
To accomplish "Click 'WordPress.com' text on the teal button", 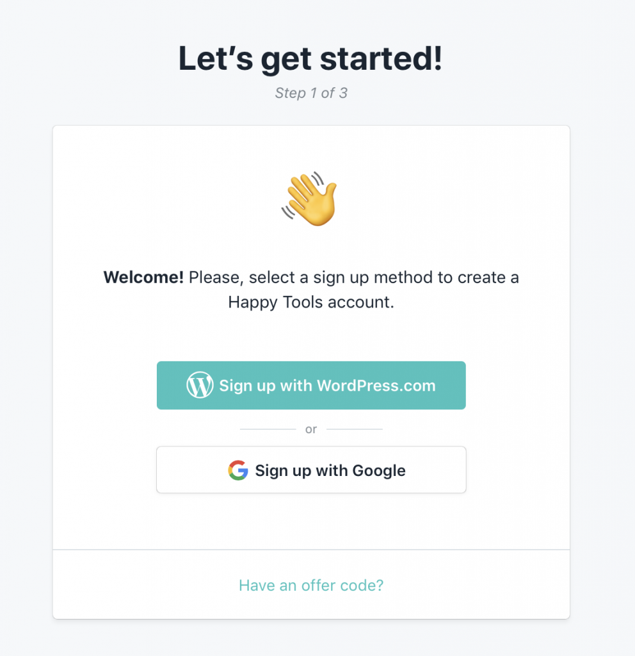I will (376, 386).
